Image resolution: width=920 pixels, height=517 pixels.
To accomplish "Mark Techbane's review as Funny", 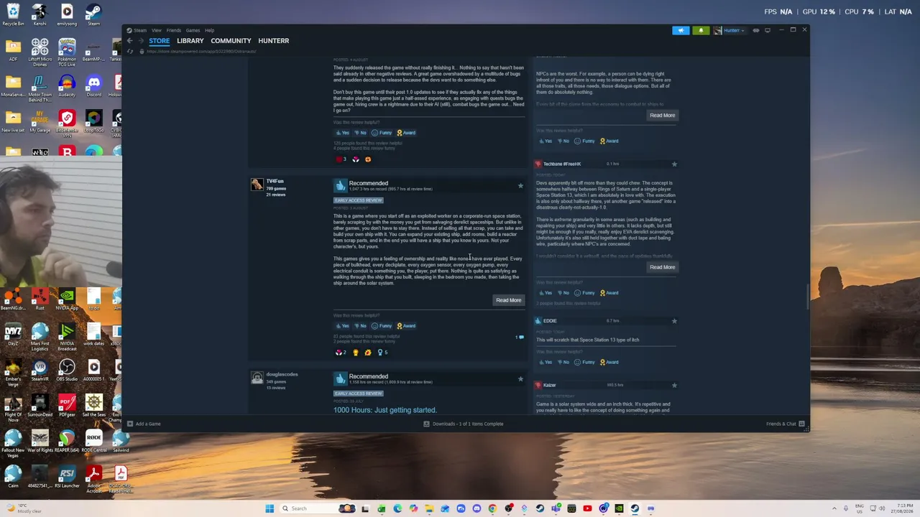I will (584, 293).
